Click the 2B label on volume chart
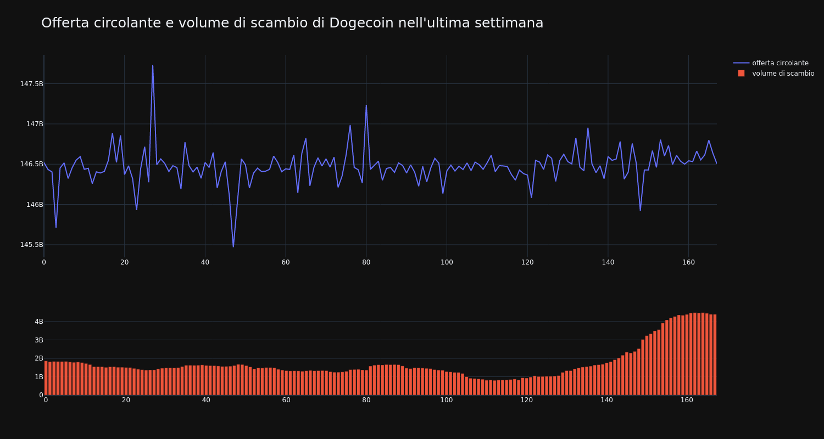824x439 pixels. (39, 358)
